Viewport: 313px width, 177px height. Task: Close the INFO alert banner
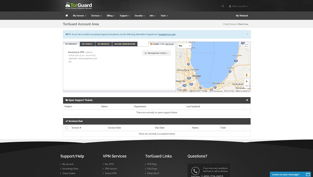(247, 34)
